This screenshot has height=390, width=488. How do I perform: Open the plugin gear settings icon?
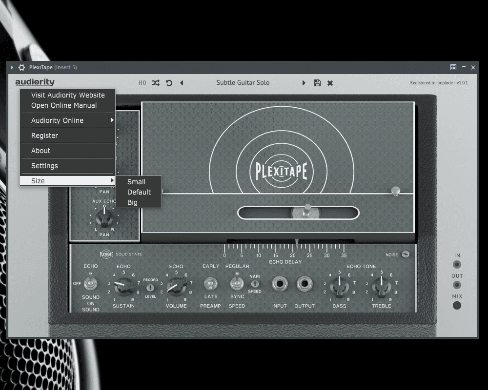tap(22, 67)
